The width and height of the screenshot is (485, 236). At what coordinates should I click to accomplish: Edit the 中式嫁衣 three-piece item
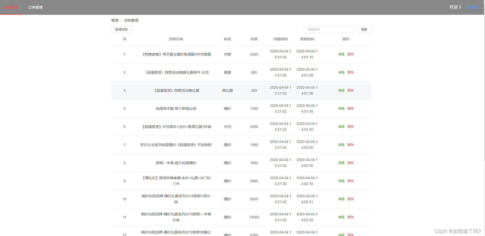341,127
